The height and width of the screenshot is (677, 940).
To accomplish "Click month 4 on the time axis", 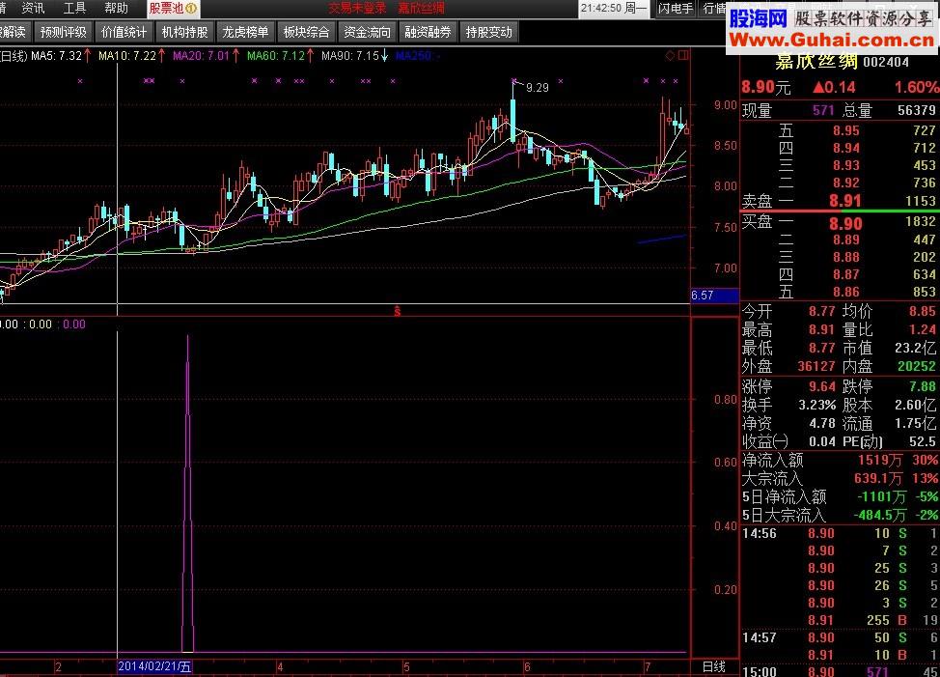I will (x=279, y=666).
